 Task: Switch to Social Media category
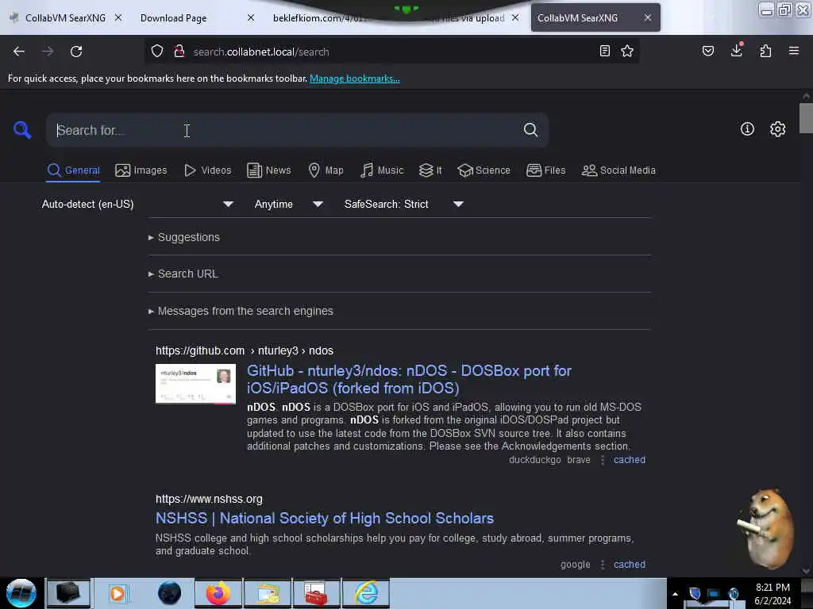tap(618, 170)
